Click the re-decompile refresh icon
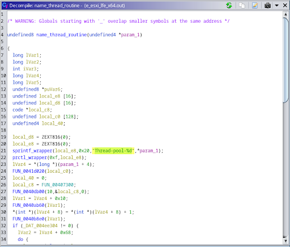This screenshot has width=290, height=247. 229,5
